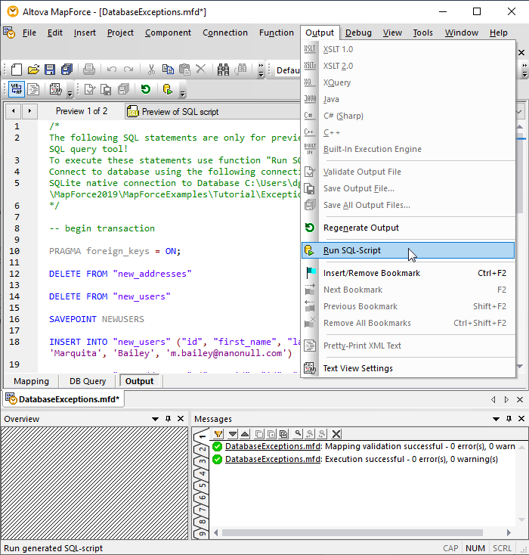Toggle word wrap in the text view toolbar

click(x=16, y=90)
